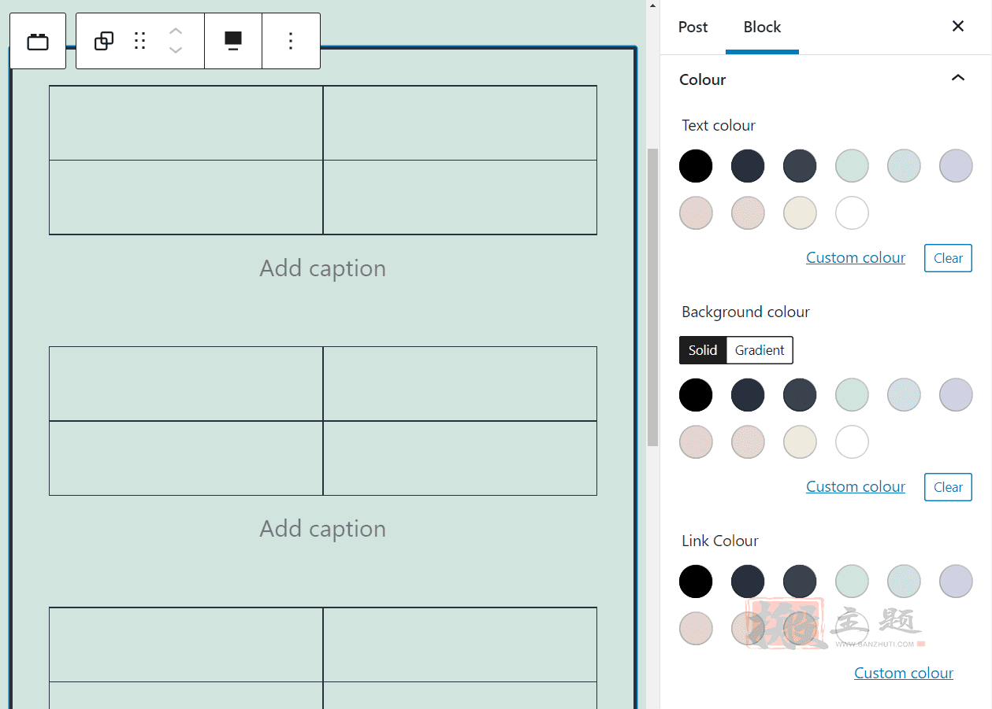Image resolution: width=992 pixels, height=709 pixels.
Task: Open the change alignment toolbar icon
Action: tap(233, 41)
